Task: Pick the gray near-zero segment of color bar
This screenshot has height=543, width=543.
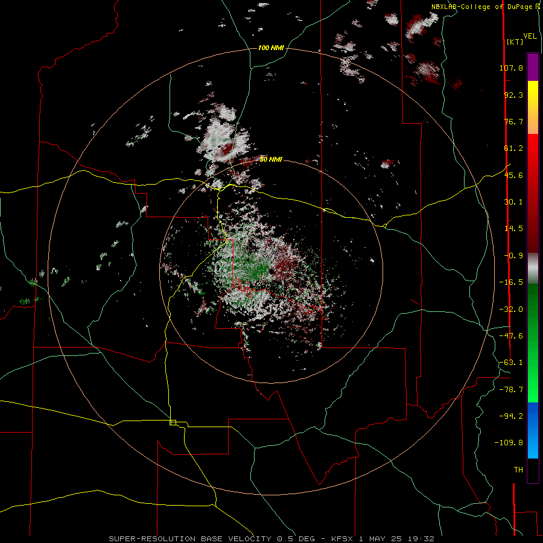Action: [x=533, y=268]
